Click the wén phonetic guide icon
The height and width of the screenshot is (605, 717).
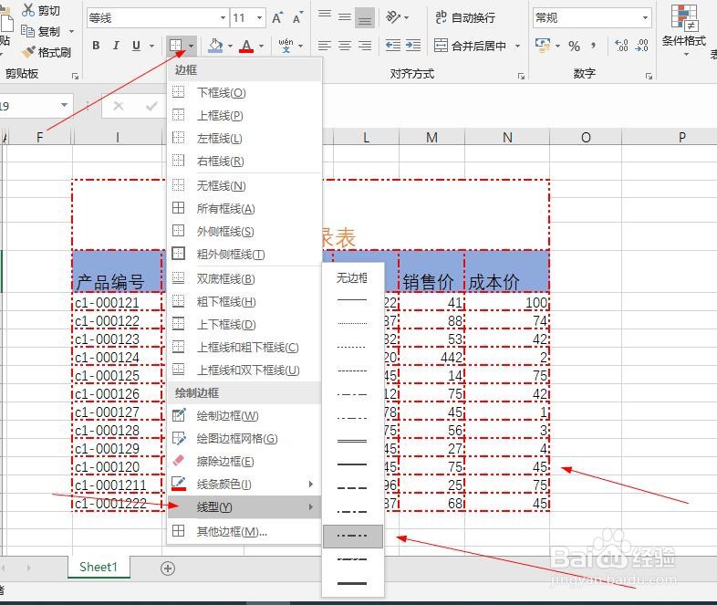[286, 46]
